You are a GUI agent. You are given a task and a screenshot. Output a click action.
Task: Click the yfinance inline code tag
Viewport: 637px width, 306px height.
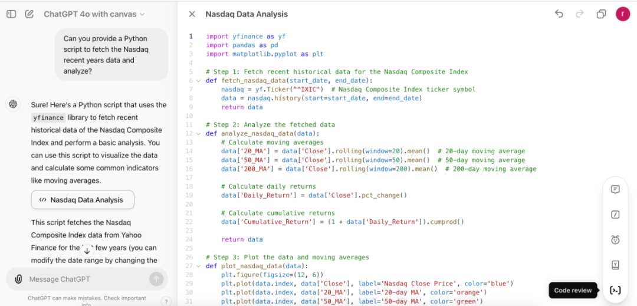[x=48, y=118]
